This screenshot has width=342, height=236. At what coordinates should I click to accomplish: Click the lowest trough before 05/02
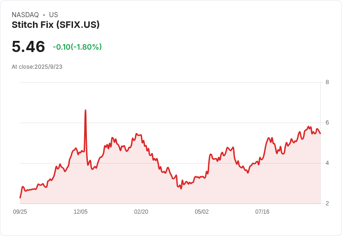[x=181, y=189]
